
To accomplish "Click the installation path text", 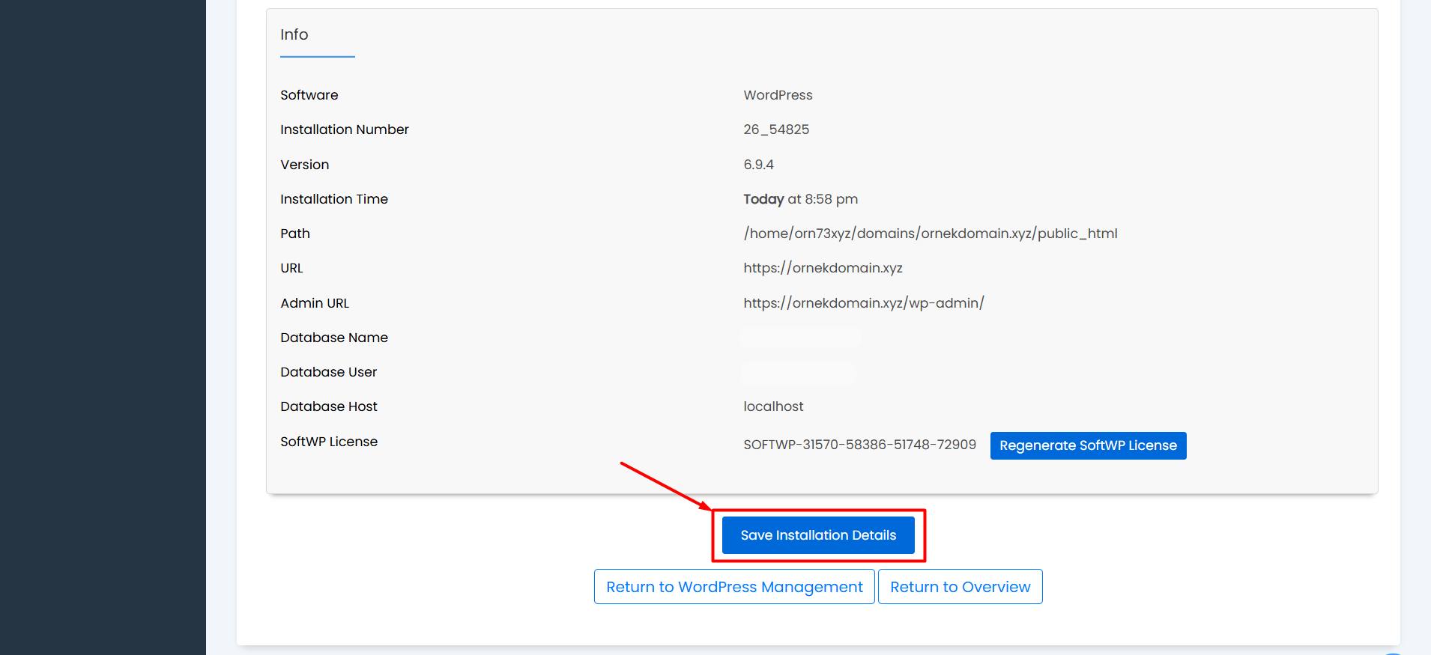I will (930, 234).
